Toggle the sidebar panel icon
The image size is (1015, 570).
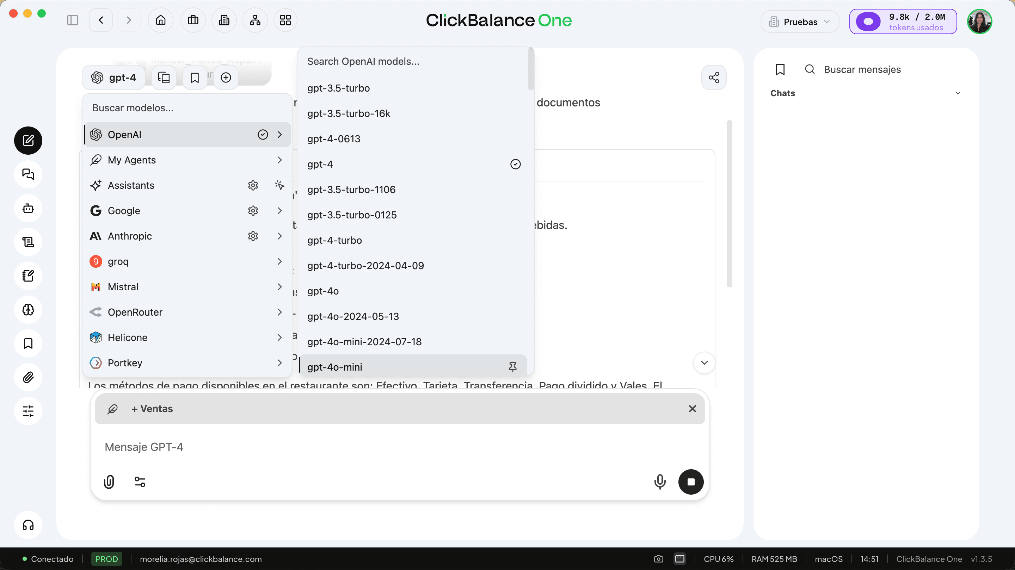click(73, 20)
